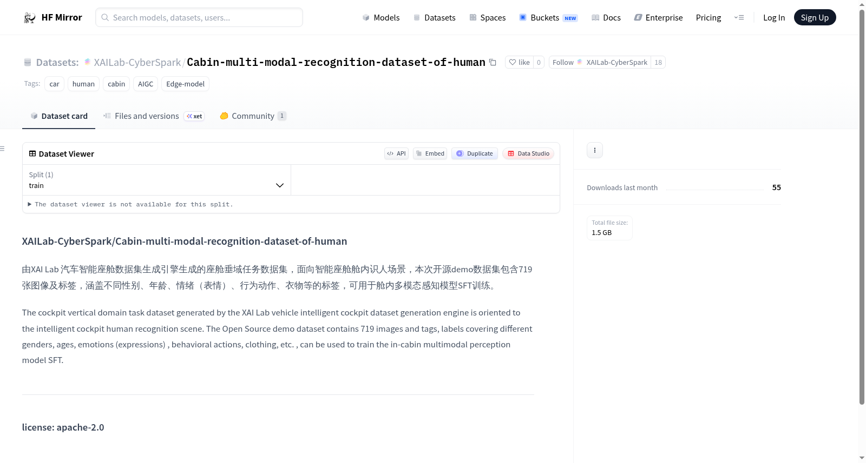Click the Downloads last month value 55

(776, 187)
